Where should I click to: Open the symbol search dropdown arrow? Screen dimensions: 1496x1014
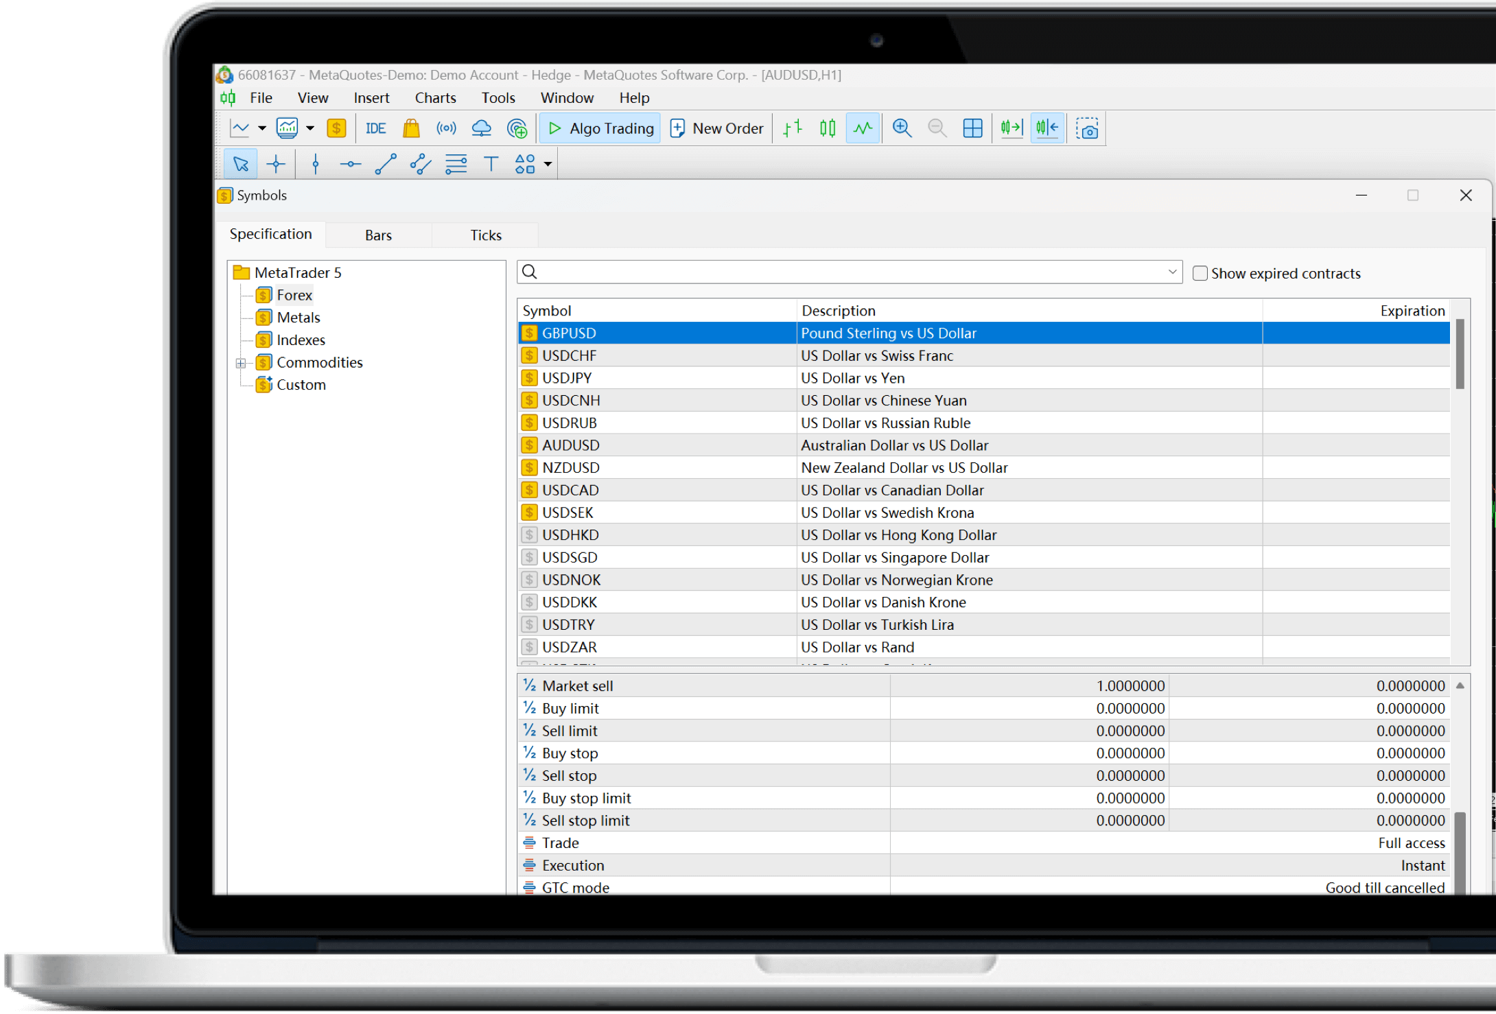(1172, 272)
